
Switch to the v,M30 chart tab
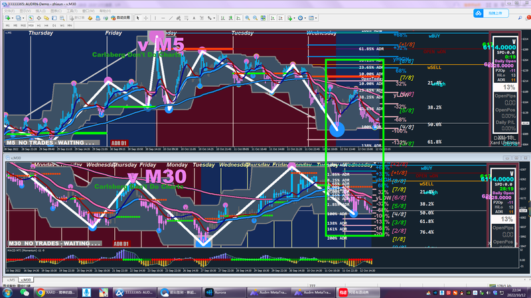[26, 279]
